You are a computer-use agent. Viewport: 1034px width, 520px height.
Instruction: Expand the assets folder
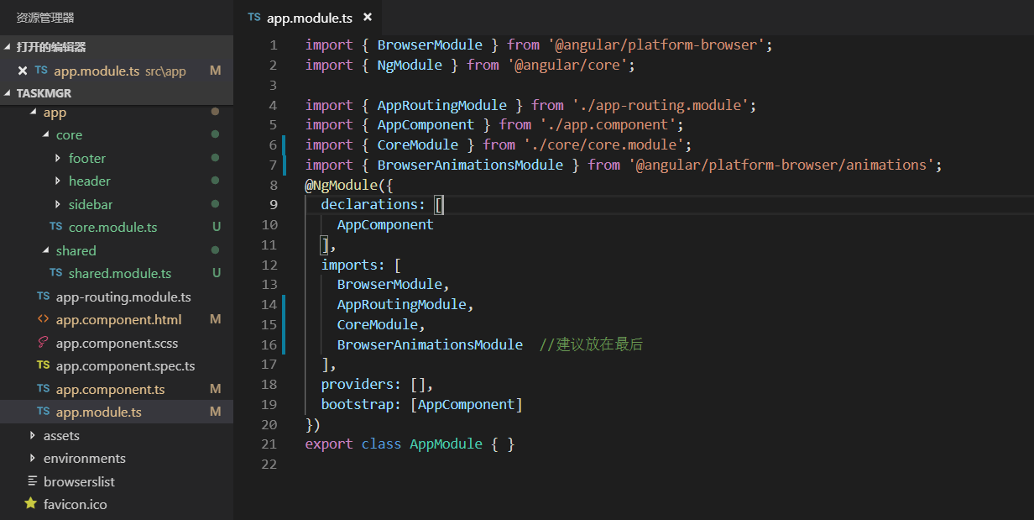33,435
